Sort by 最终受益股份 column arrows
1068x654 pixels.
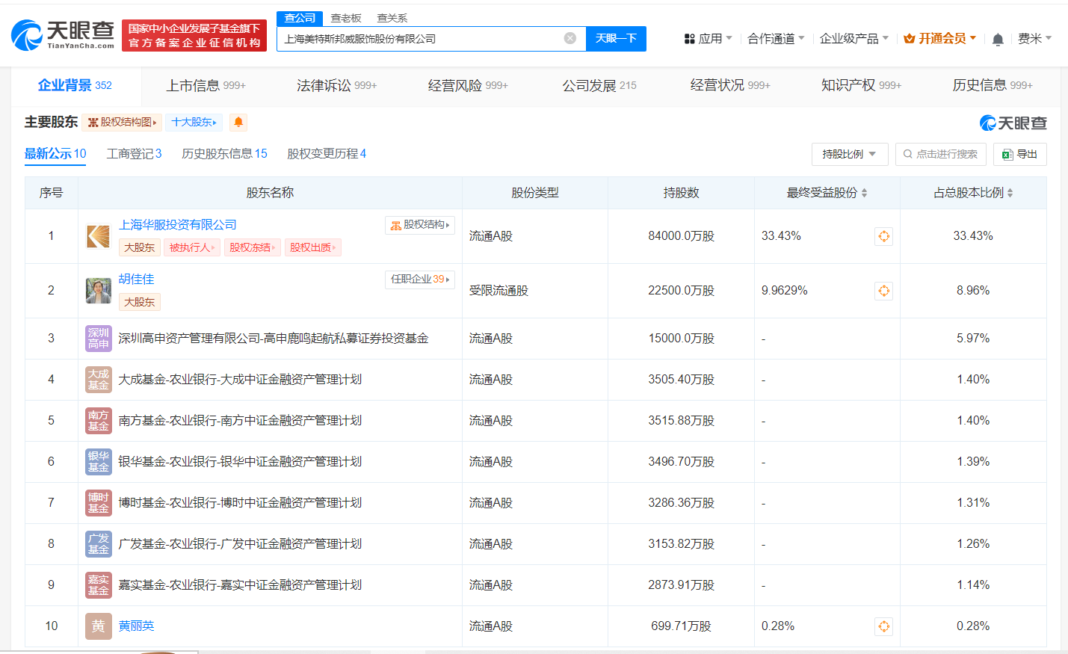coord(864,193)
